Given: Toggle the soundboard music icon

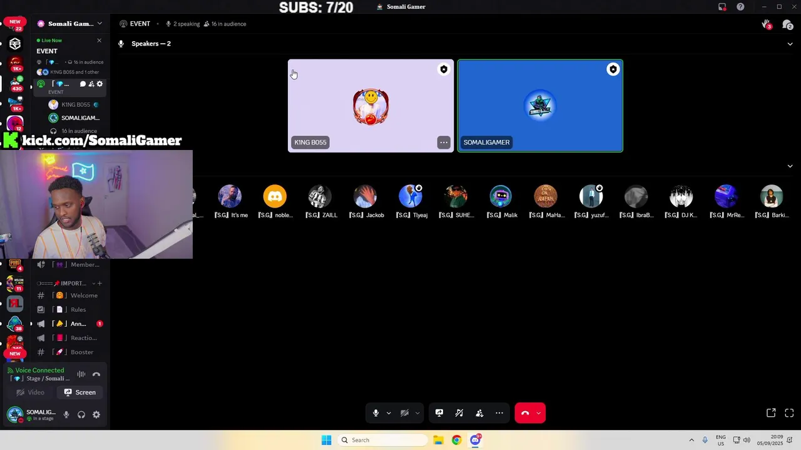Looking at the screenshot, I should [459, 413].
